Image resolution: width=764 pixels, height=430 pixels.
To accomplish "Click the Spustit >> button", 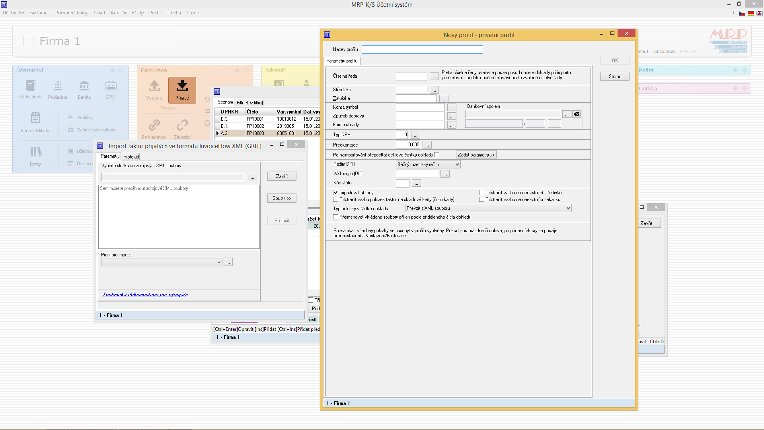I will 282,198.
